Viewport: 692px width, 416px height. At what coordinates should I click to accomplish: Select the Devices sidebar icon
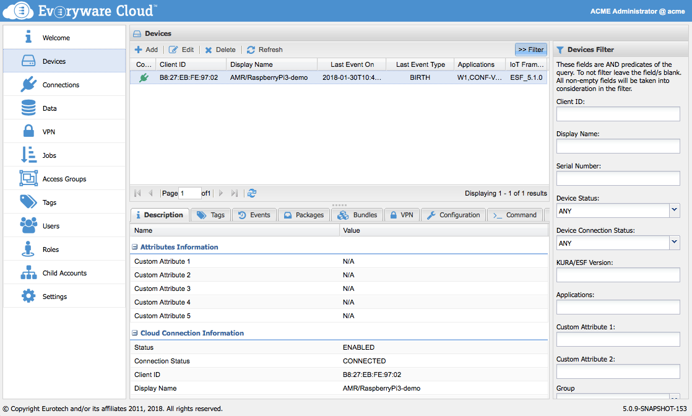[x=28, y=61]
